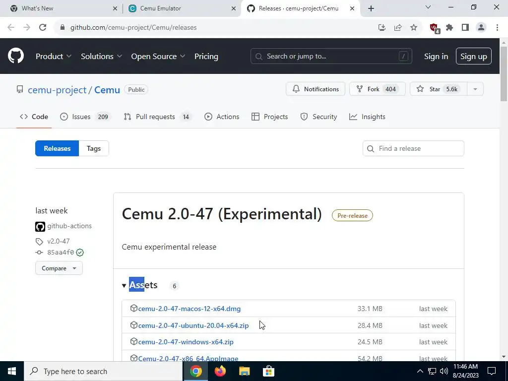Screen dimensions: 508x381
Task: Open the GitHub home logo
Action: (16, 56)
